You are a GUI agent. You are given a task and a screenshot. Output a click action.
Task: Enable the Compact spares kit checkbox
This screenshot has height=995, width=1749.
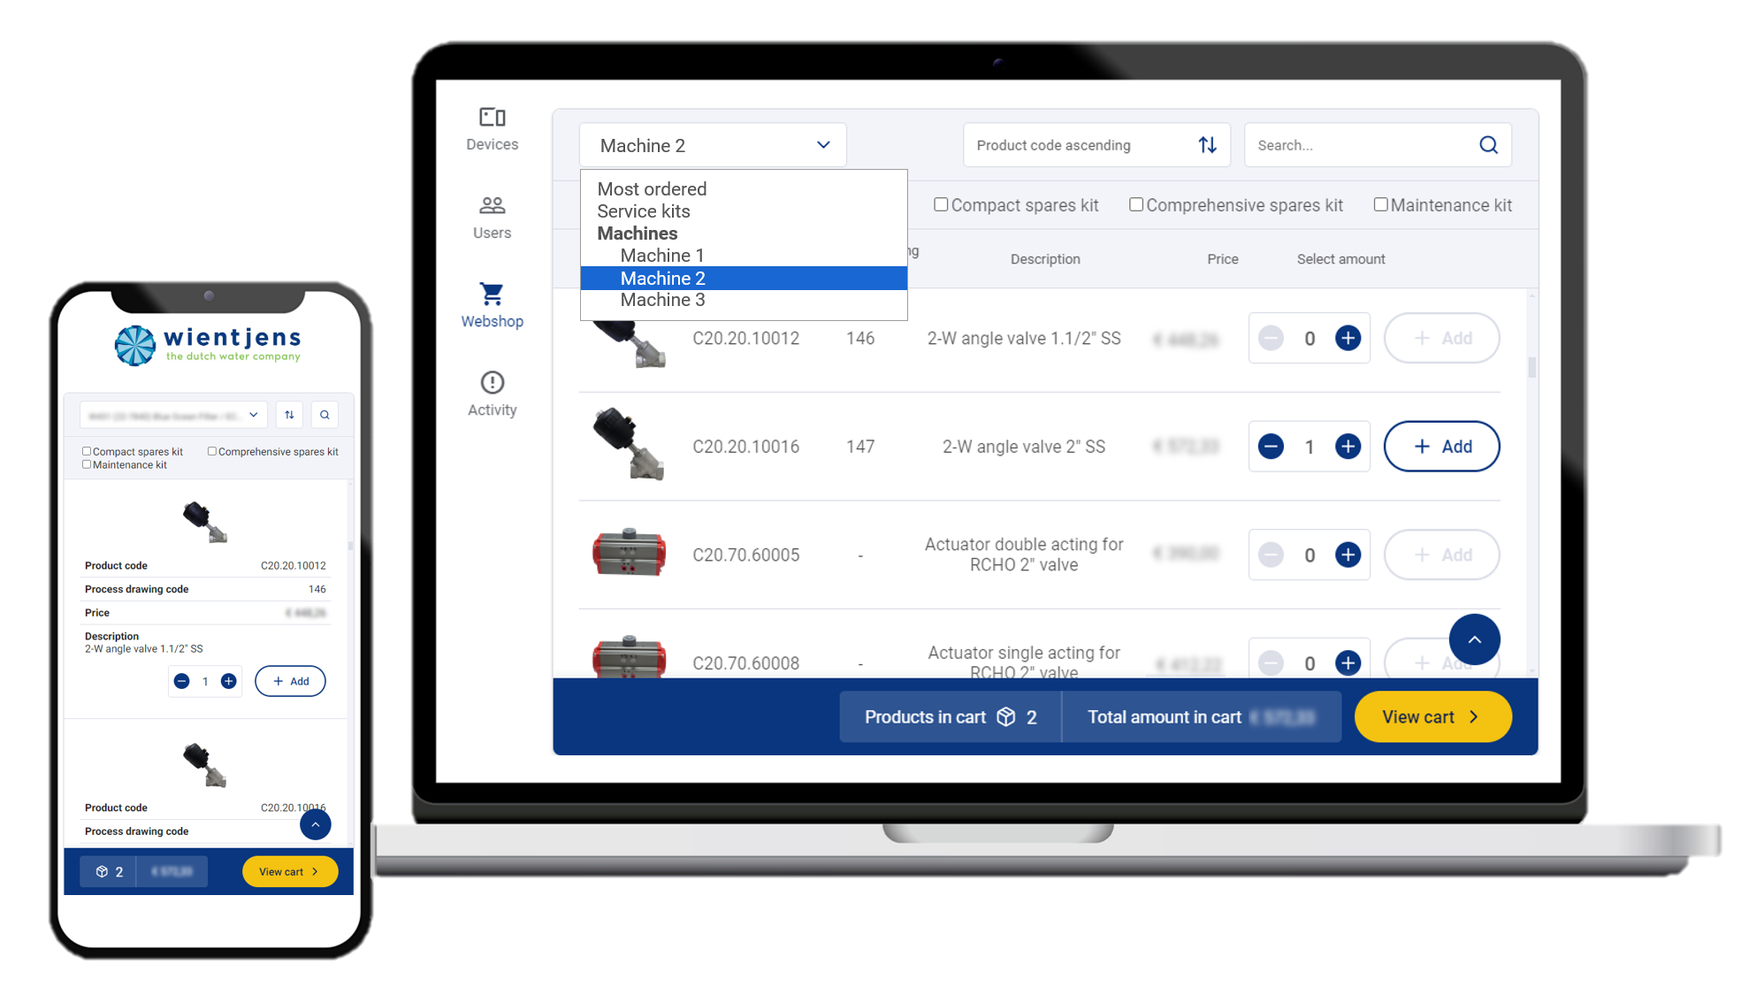click(x=941, y=204)
